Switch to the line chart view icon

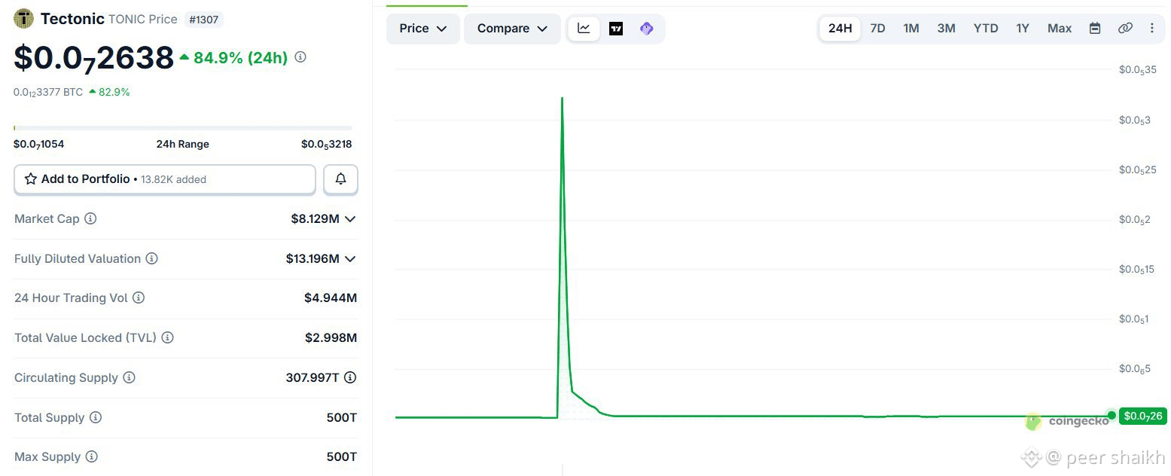pyautogui.click(x=584, y=29)
